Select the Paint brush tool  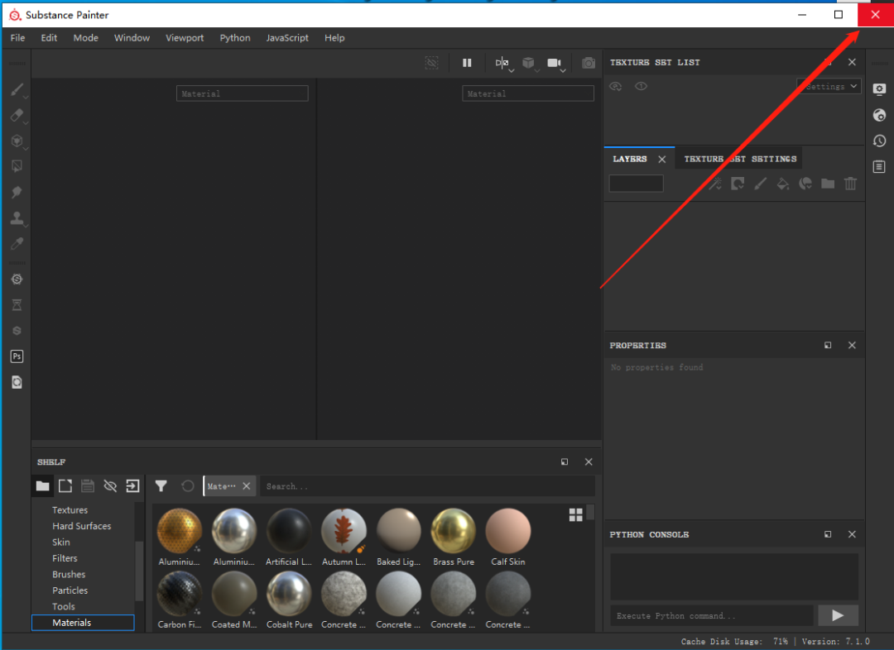click(x=17, y=89)
